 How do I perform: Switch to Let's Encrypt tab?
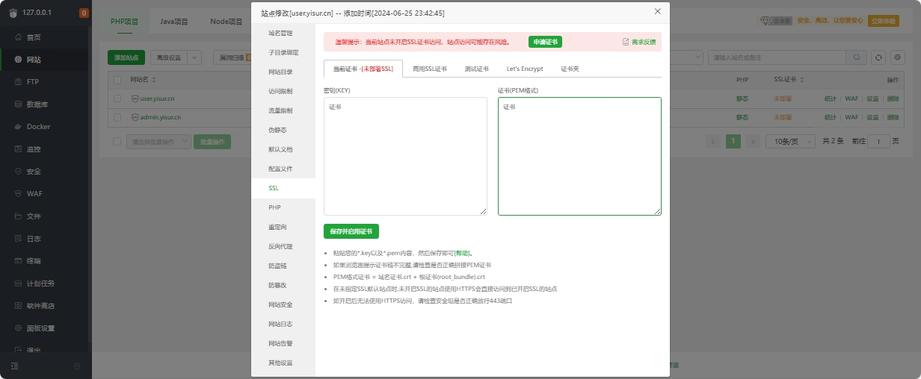coord(525,69)
